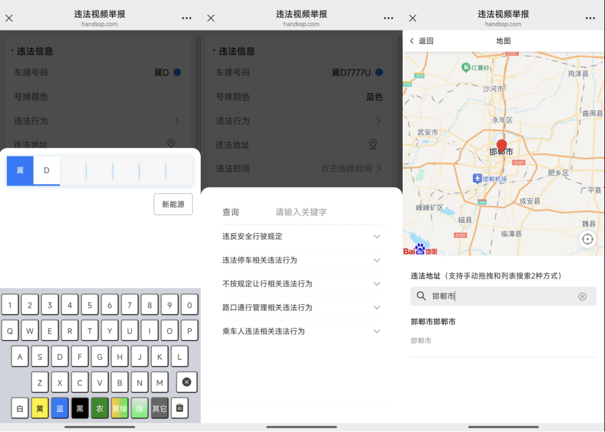Choose the black 黑 plate color key
The height and width of the screenshot is (432, 605).
[x=80, y=408]
